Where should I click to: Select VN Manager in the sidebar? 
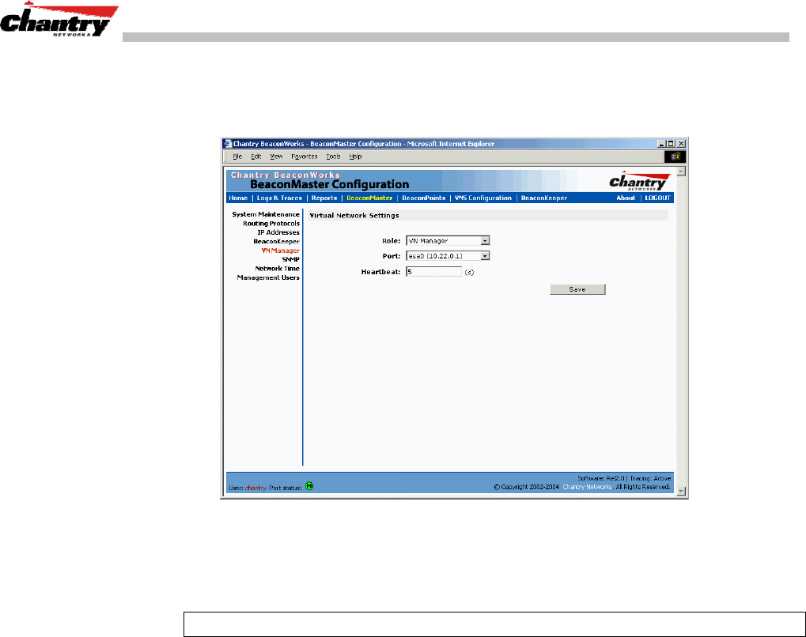point(281,251)
